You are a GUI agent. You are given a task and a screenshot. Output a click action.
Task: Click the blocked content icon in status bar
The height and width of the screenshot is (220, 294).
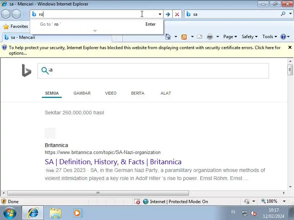[x=137, y=201]
